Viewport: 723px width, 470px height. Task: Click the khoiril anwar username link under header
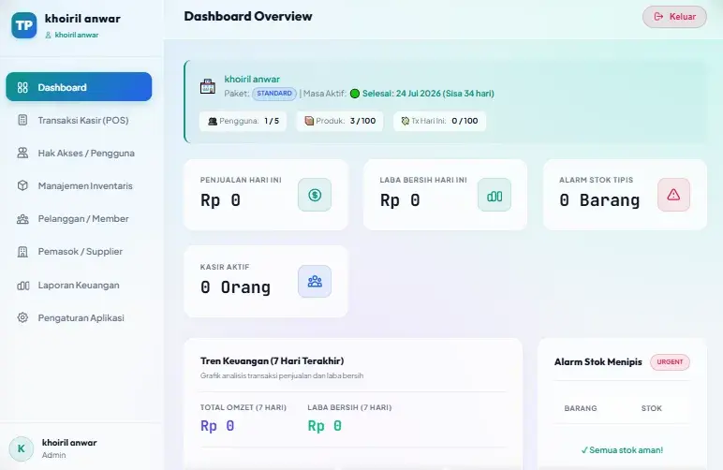tap(77, 35)
